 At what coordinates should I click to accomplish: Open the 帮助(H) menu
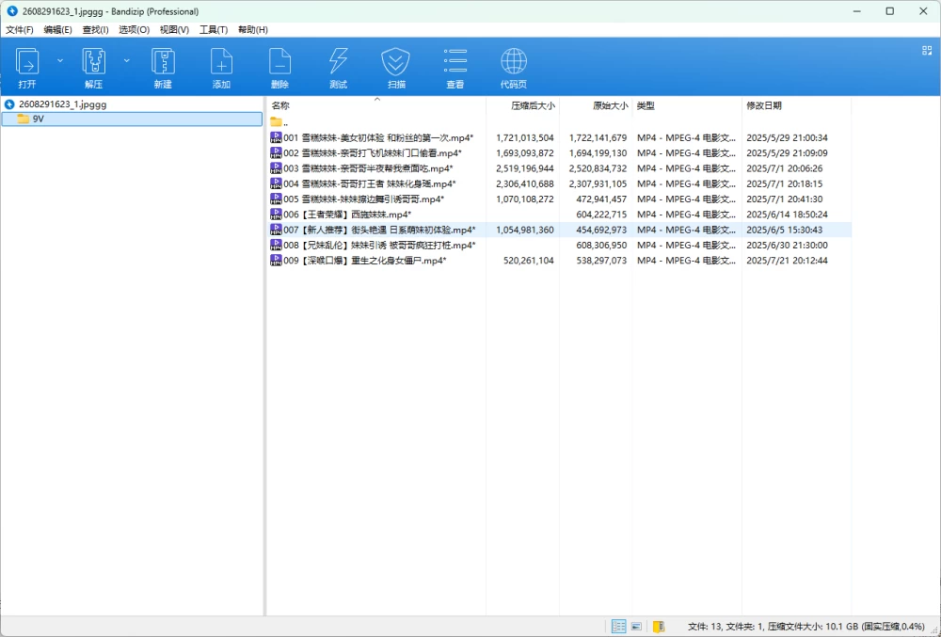click(252, 29)
